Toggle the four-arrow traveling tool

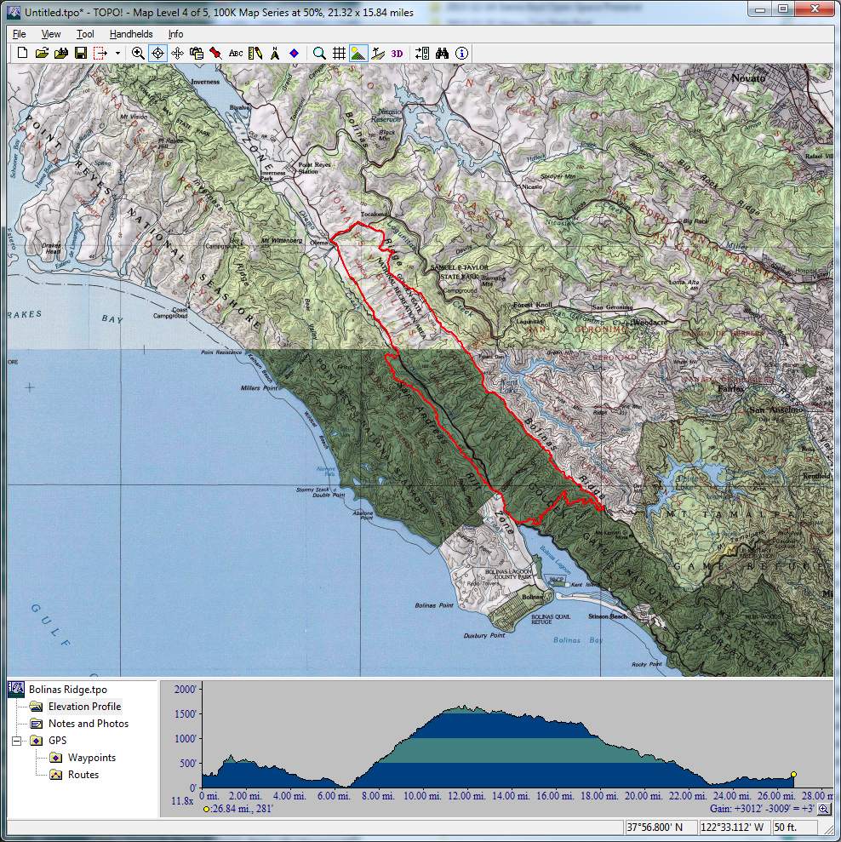177,53
